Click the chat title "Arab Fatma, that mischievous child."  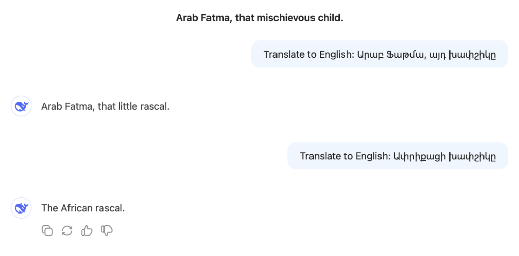pos(259,18)
